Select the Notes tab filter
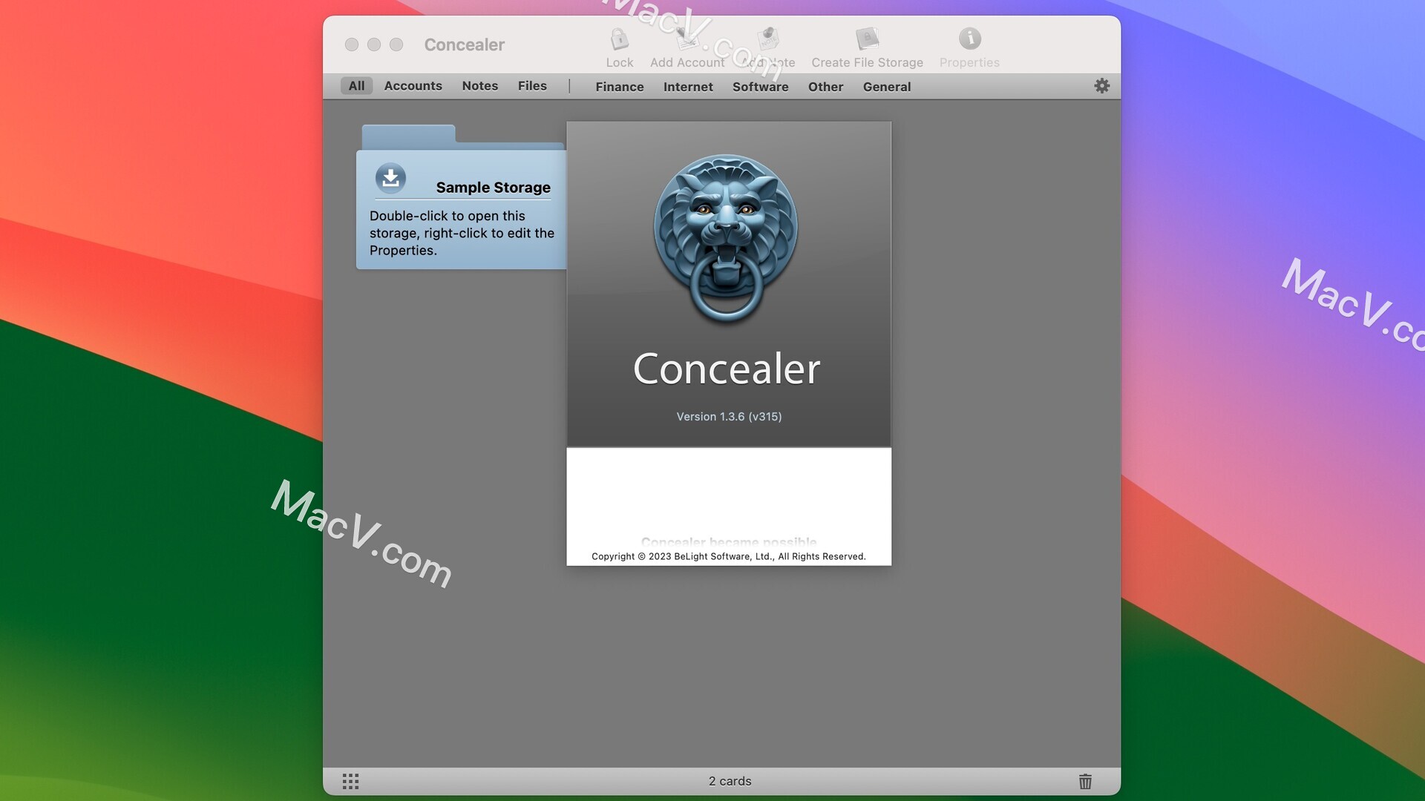The image size is (1425, 801). (480, 86)
